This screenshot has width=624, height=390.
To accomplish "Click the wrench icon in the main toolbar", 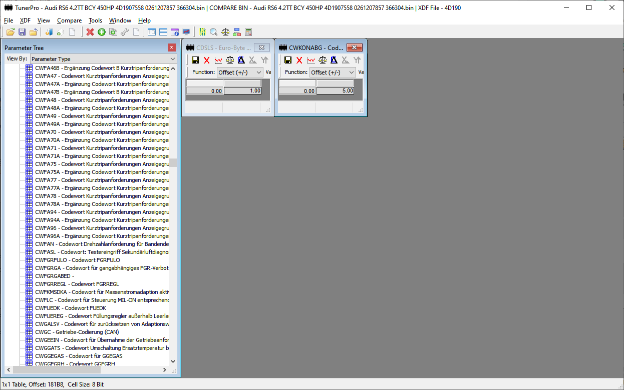I will pyautogui.click(x=125, y=32).
